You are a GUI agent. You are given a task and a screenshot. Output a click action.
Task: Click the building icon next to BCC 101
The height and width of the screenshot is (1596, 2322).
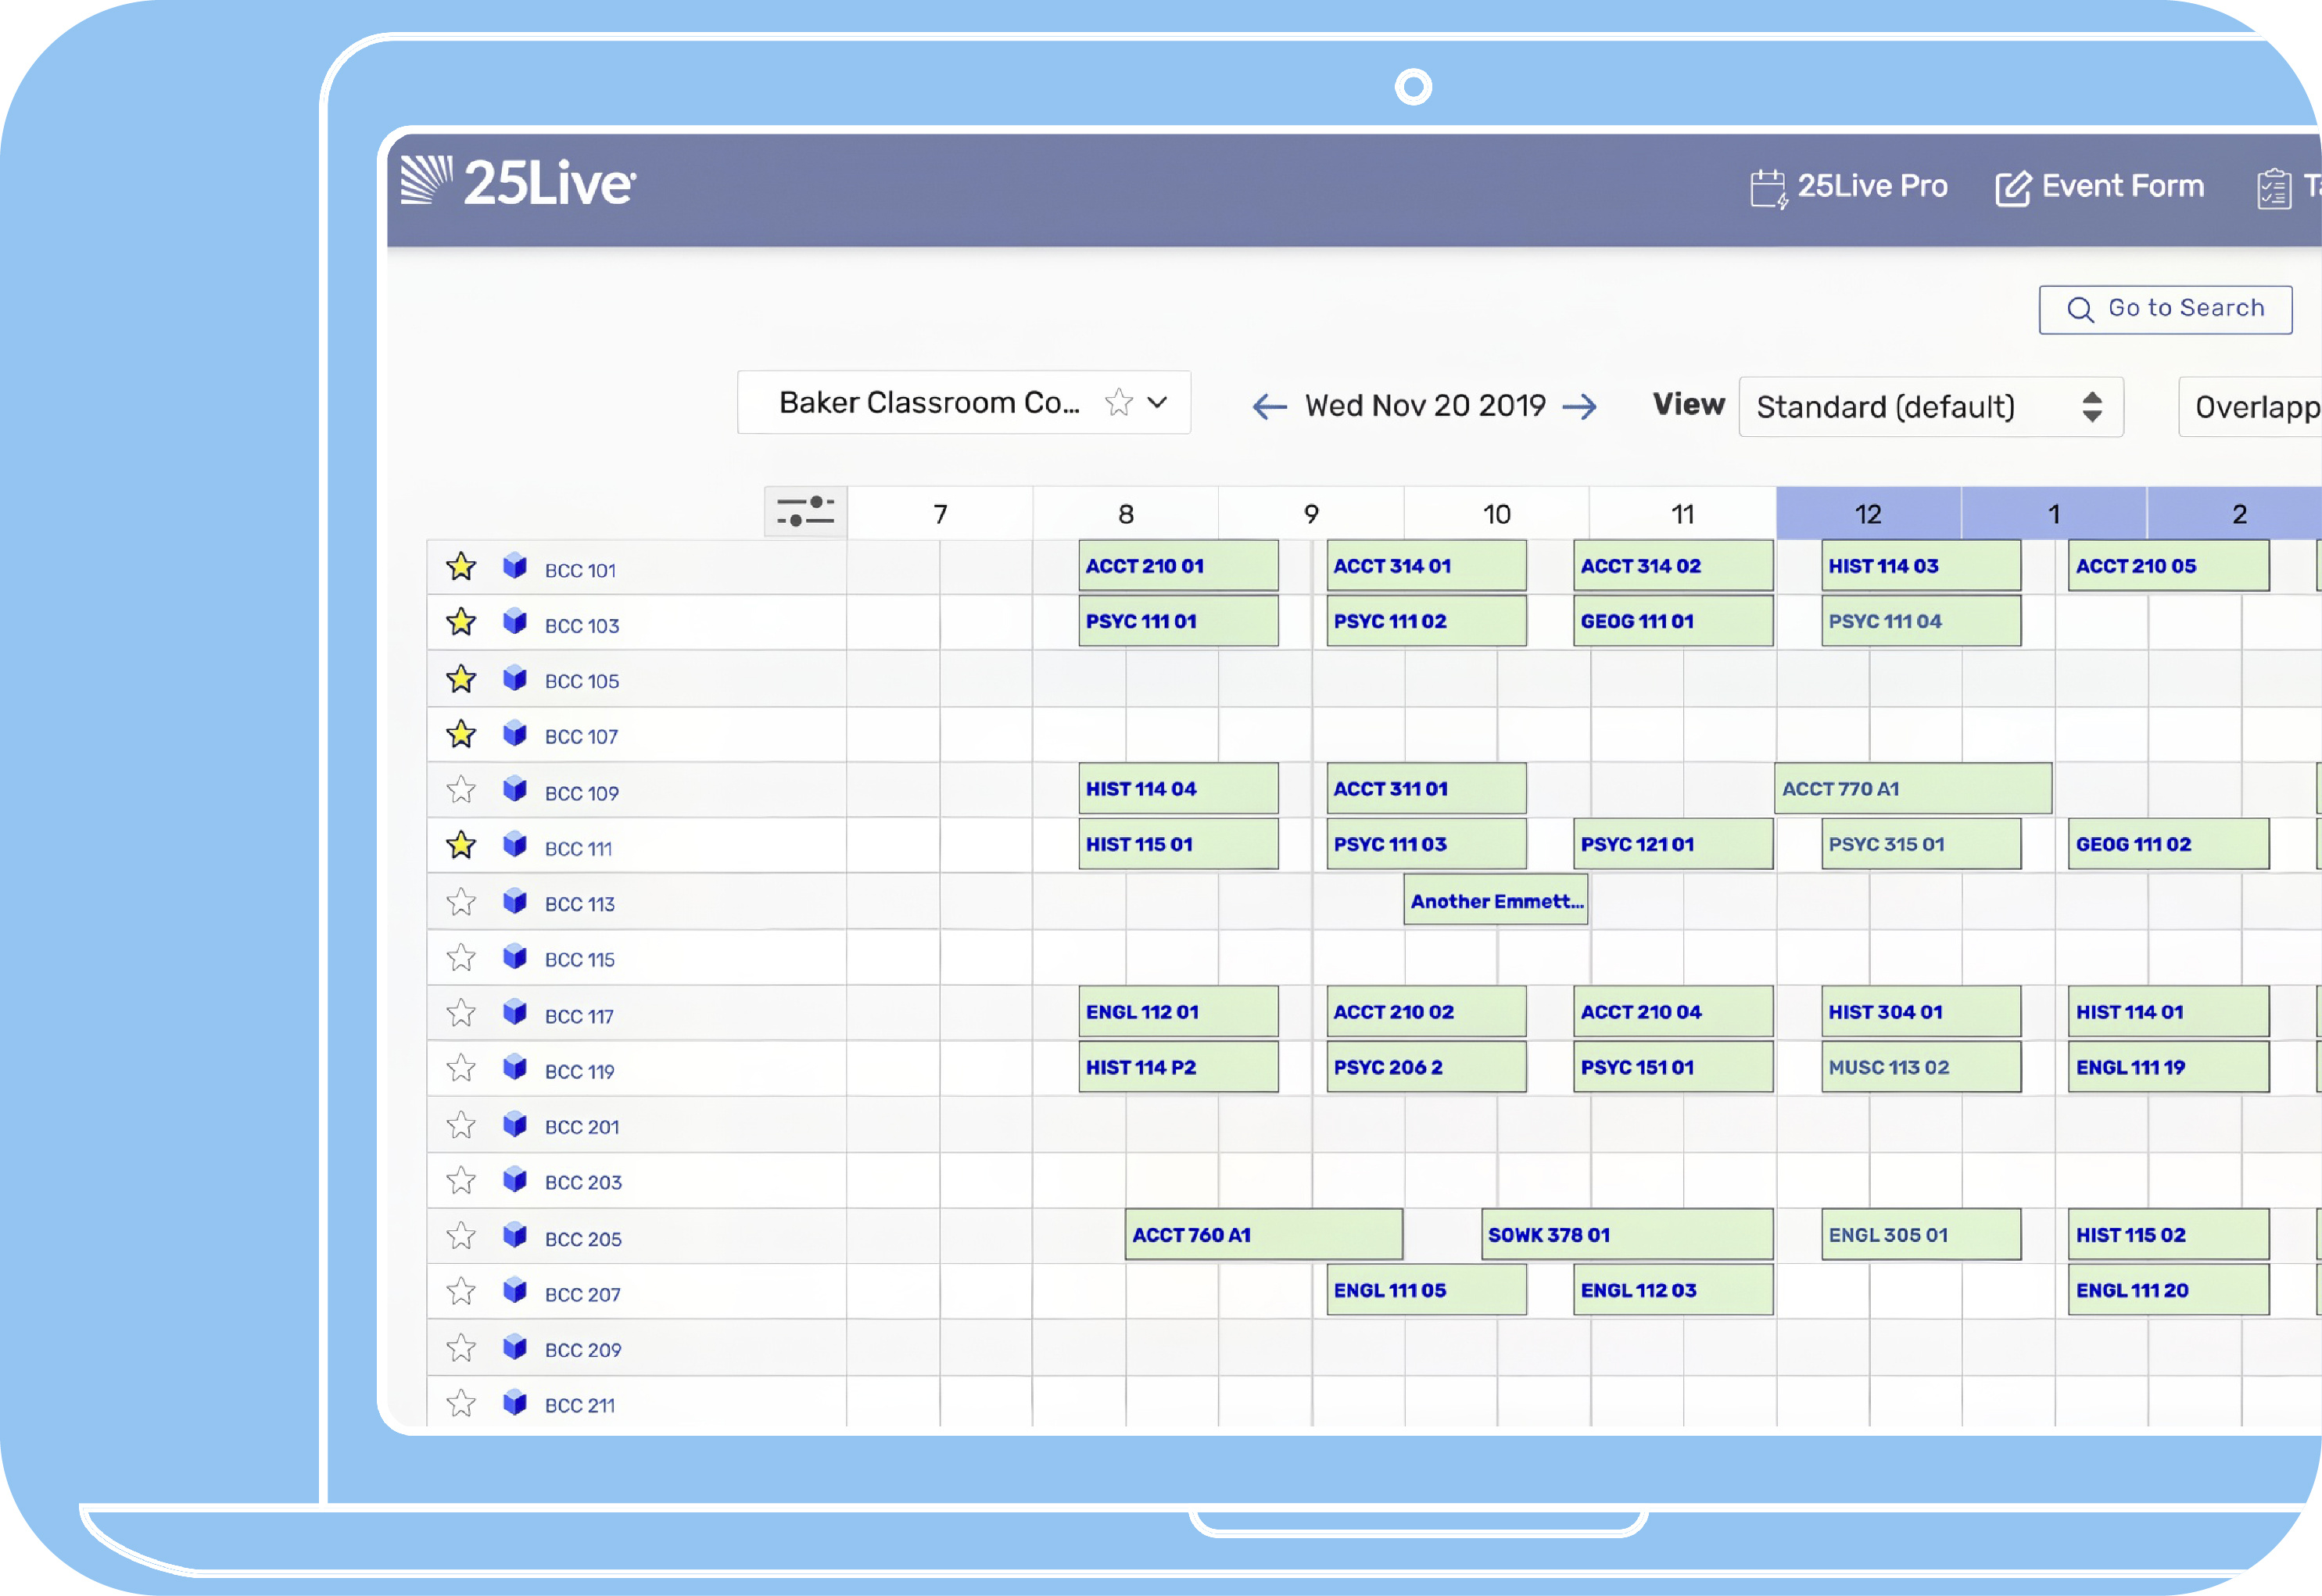(519, 568)
